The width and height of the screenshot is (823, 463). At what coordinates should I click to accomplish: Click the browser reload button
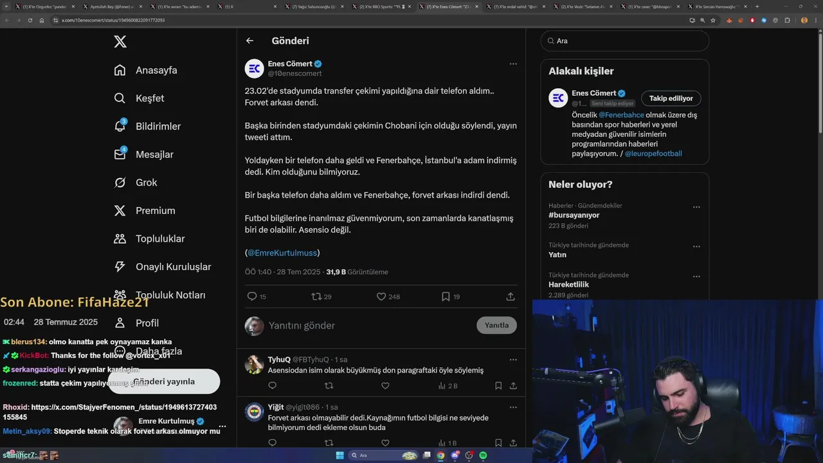coord(30,20)
